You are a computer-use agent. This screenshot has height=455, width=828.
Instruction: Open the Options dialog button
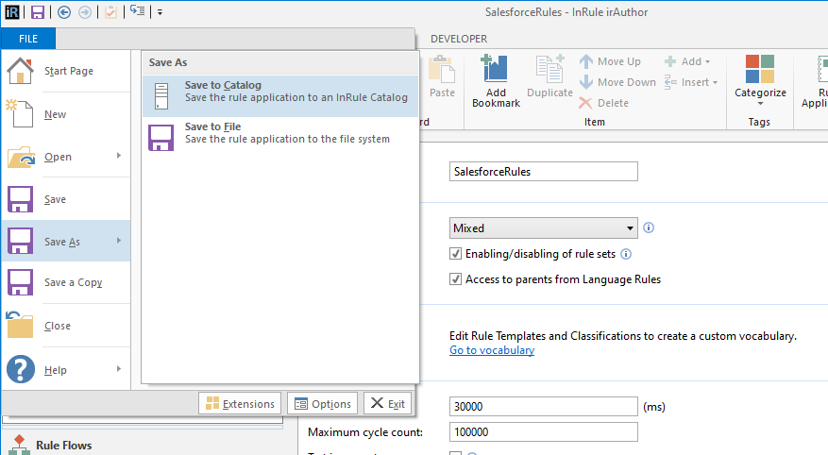pos(323,404)
